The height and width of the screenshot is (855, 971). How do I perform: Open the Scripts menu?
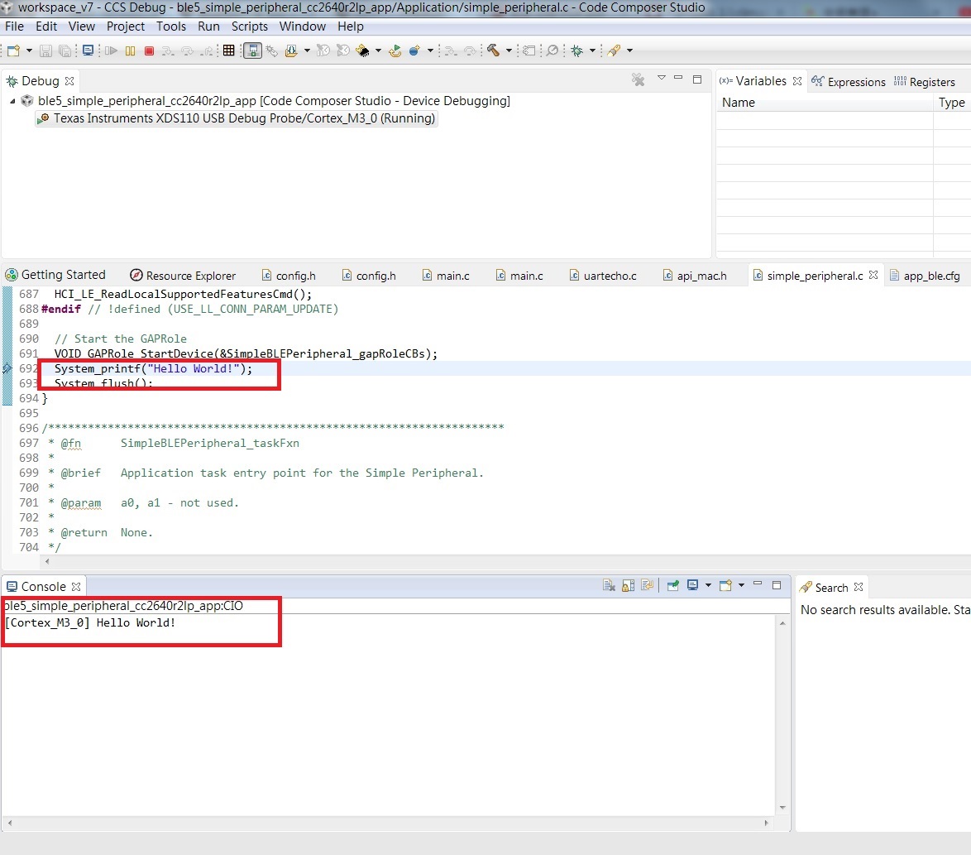point(250,26)
